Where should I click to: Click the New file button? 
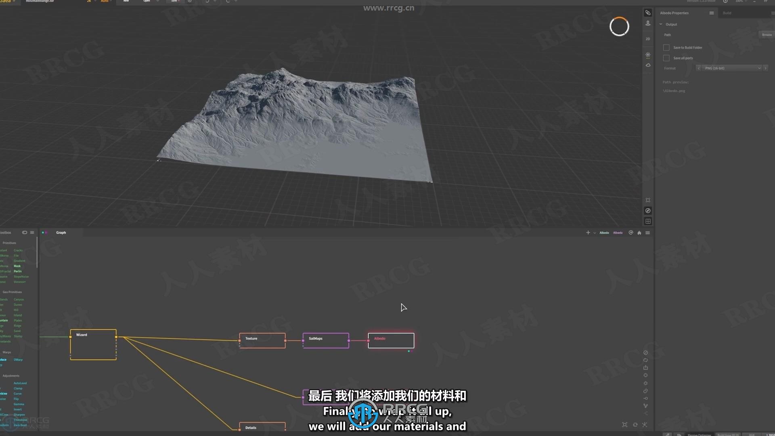click(126, 1)
